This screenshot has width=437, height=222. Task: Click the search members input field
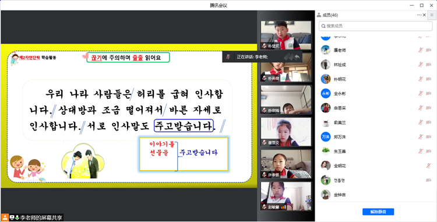tap(375, 26)
